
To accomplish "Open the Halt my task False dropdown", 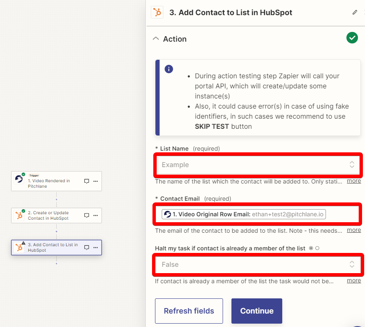I will [x=258, y=264].
